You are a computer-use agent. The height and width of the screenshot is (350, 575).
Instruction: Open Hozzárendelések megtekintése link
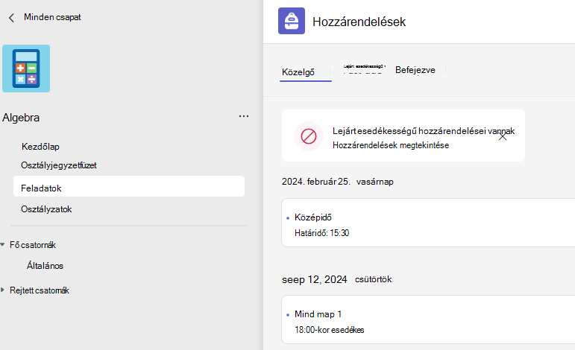(x=391, y=145)
